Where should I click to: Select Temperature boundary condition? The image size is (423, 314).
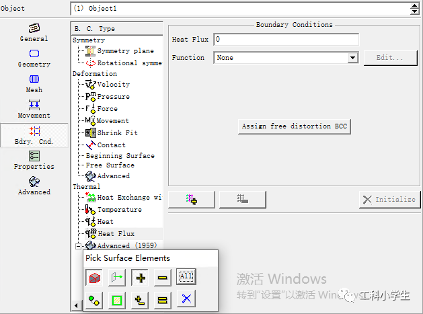tap(114, 210)
